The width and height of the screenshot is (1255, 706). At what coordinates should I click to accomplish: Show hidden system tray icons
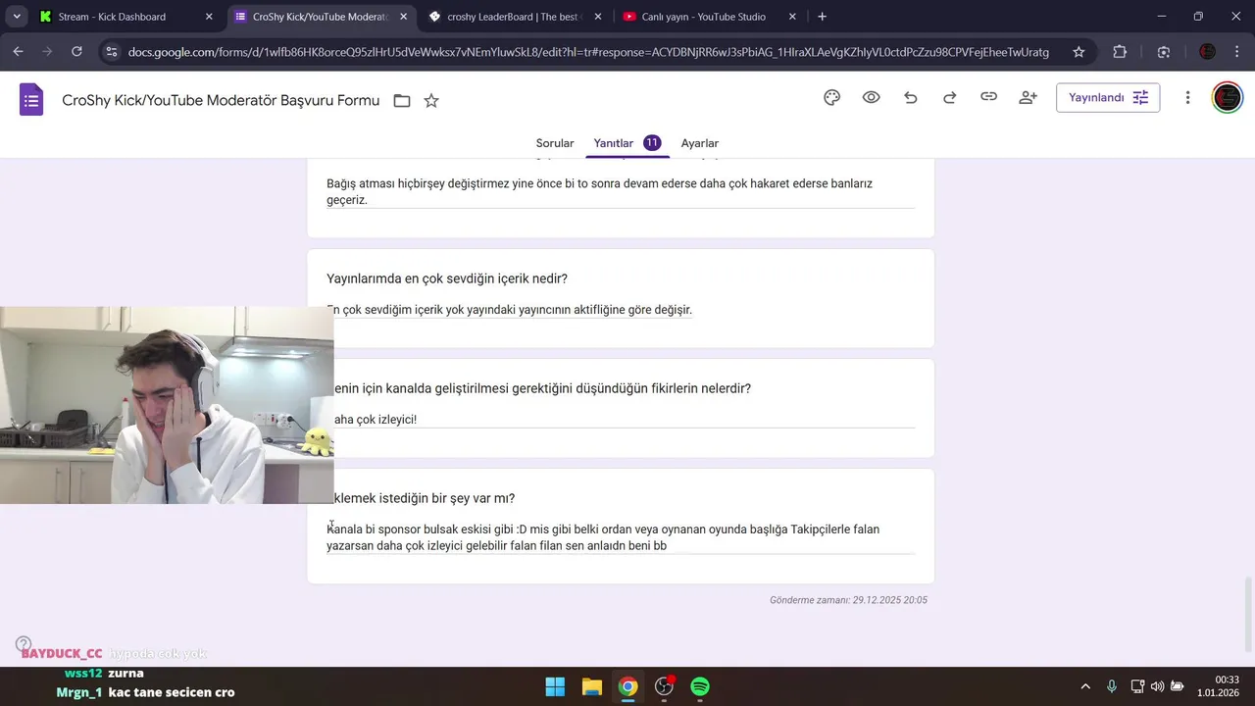pyautogui.click(x=1085, y=686)
